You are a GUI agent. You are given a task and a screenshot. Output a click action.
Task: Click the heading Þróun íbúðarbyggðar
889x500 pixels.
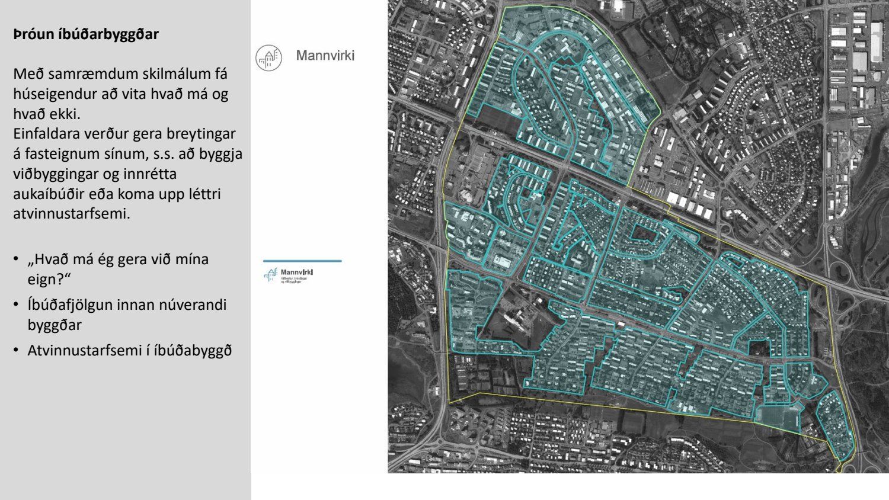pyautogui.click(x=86, y=34)
